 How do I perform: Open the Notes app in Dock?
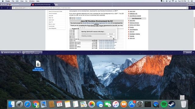(x=68, y=104)
